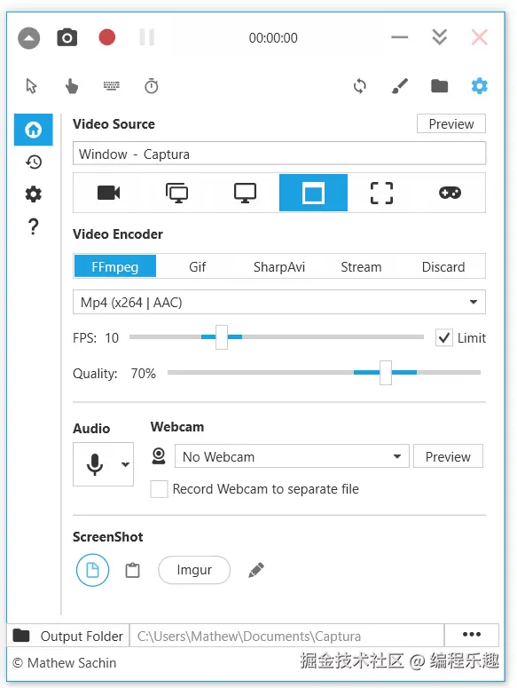Toggle screenshot to clipboard icon
Viewport: 517px width, 688px height.
point(132,570)
